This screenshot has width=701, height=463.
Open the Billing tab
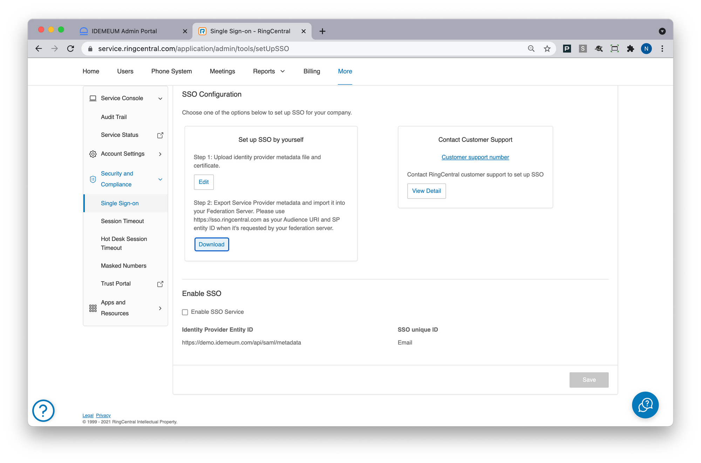click(x=312, y=71)
